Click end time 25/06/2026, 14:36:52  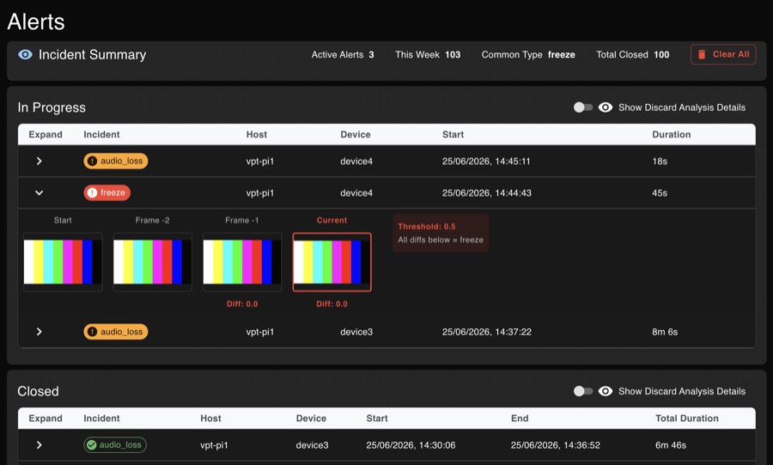(555, 444)
